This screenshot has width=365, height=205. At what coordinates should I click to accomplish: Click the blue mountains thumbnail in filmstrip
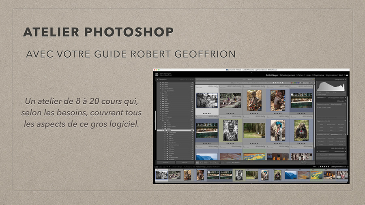[290, 175]
